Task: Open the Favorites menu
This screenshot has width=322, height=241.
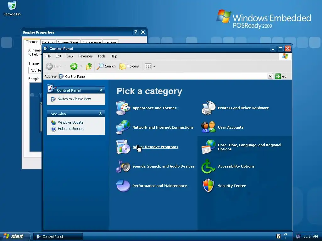Action: coord(86,56)
